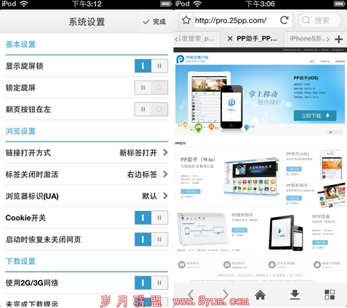
Task: Click the Wi-Fi status icon, left screen
Action: (24, 4)
